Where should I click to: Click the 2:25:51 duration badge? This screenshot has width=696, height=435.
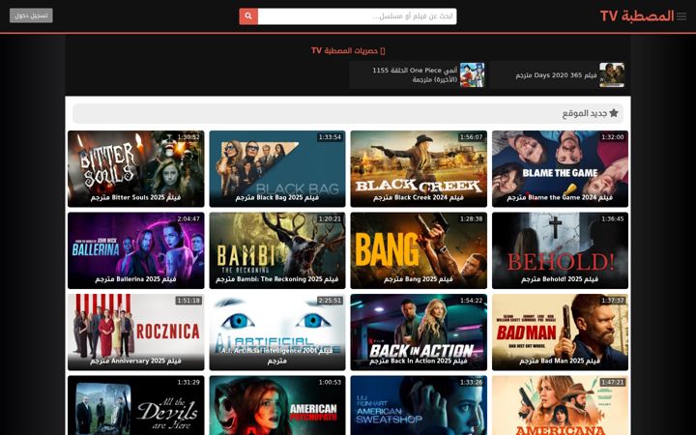tap(330, 301)
